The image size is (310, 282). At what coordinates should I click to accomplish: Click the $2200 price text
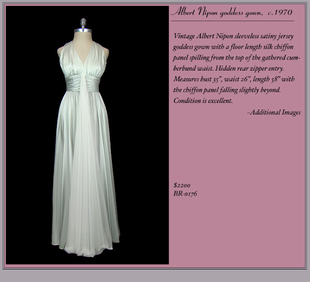click(x=182, y=185)
